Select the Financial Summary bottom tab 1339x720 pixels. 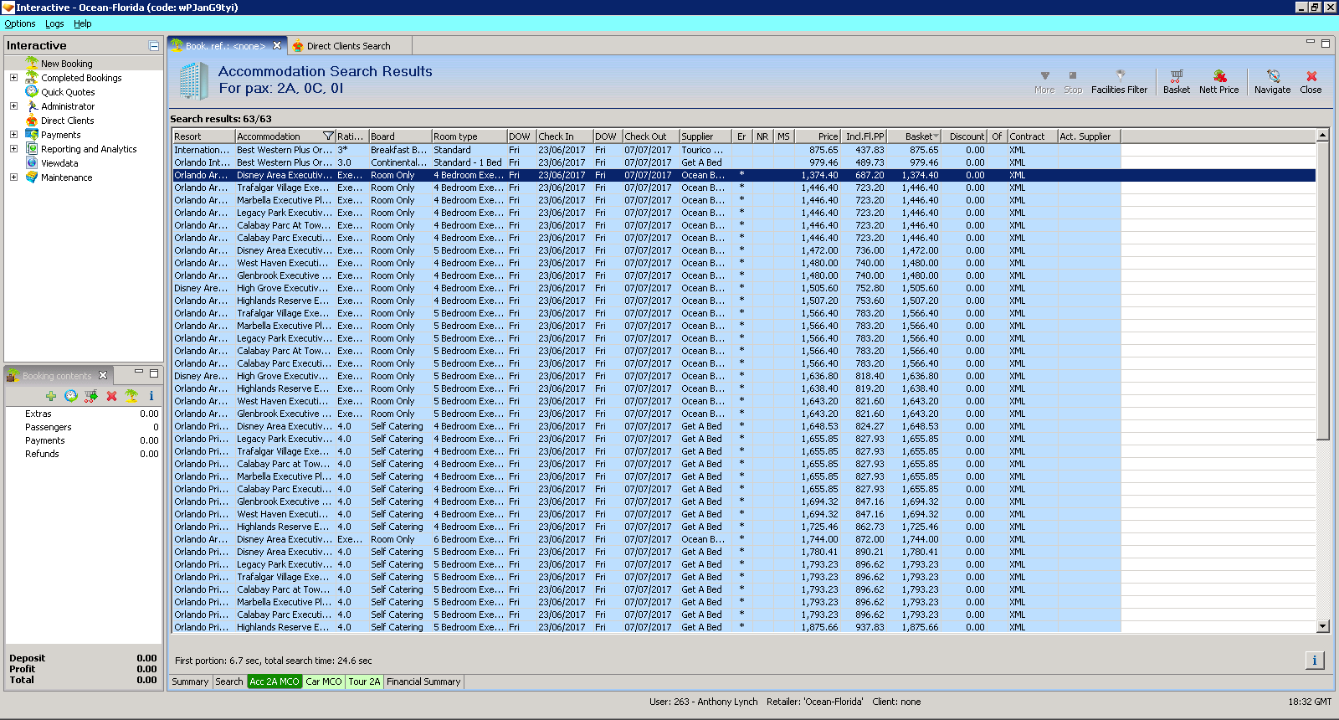pyautogui.click(x=423, y=681)
